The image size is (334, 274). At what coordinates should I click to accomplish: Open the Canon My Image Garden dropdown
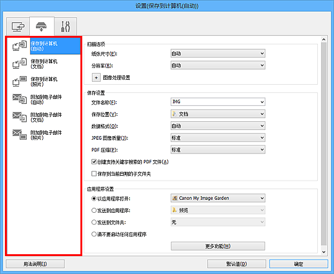pyautogui.click(x=218, y=198)
